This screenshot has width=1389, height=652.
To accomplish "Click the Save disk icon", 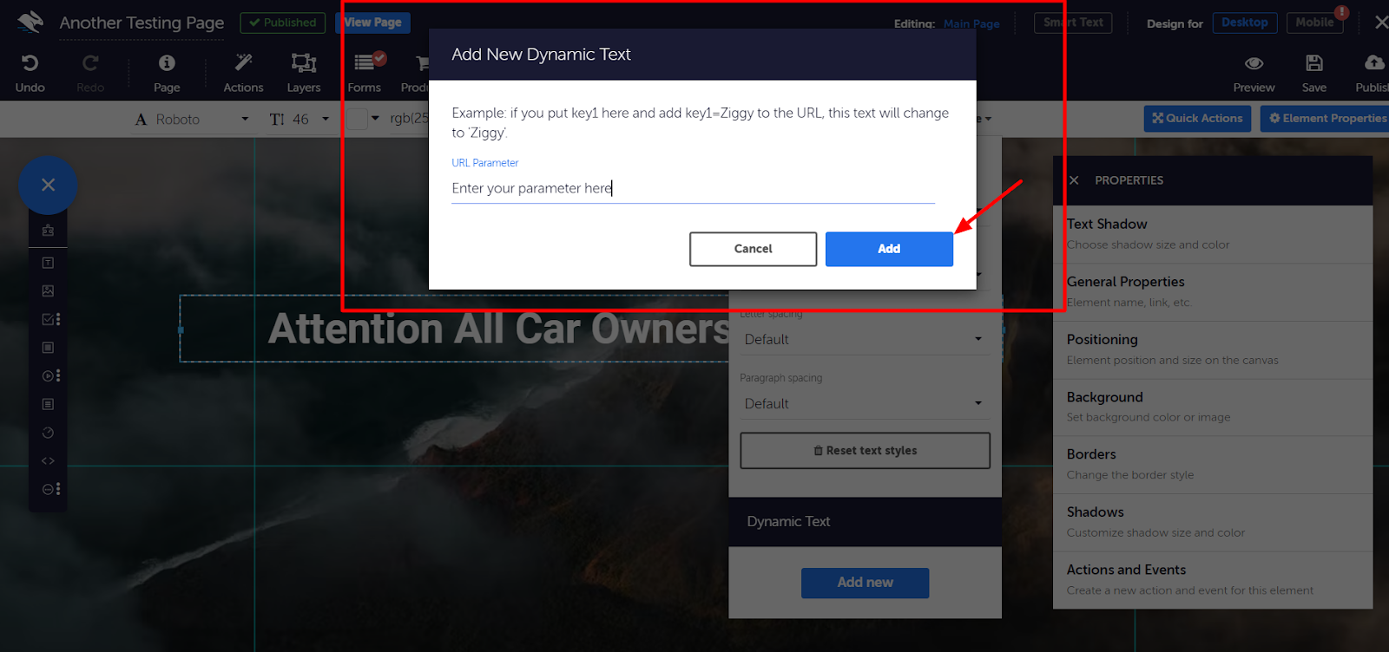I will point(1313,63).
